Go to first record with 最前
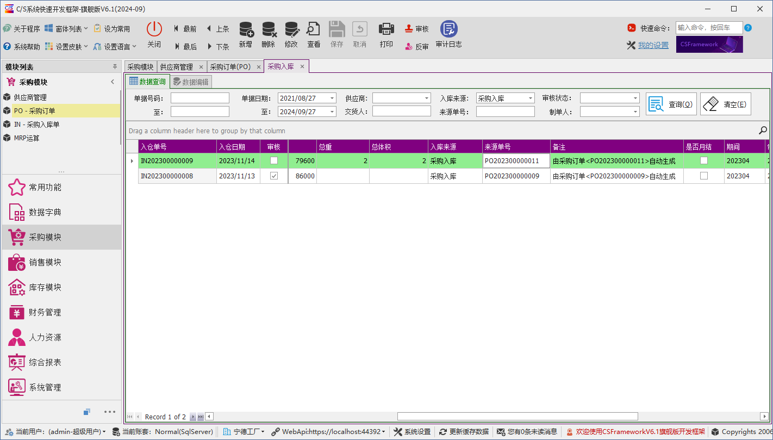773x440 pixels. click(x=185, y=29)
